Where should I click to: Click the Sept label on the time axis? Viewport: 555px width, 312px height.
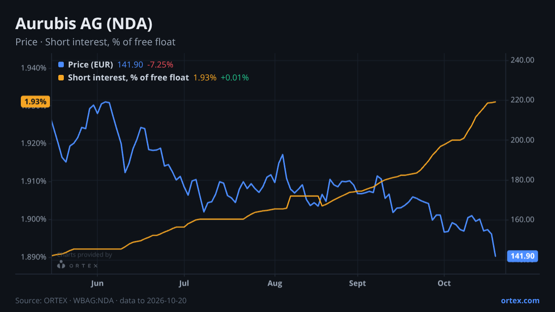[x=358, y=283]
